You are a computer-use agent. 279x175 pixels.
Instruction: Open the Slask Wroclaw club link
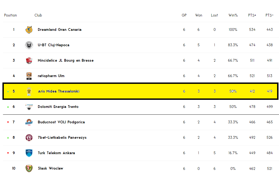(50, 169)
